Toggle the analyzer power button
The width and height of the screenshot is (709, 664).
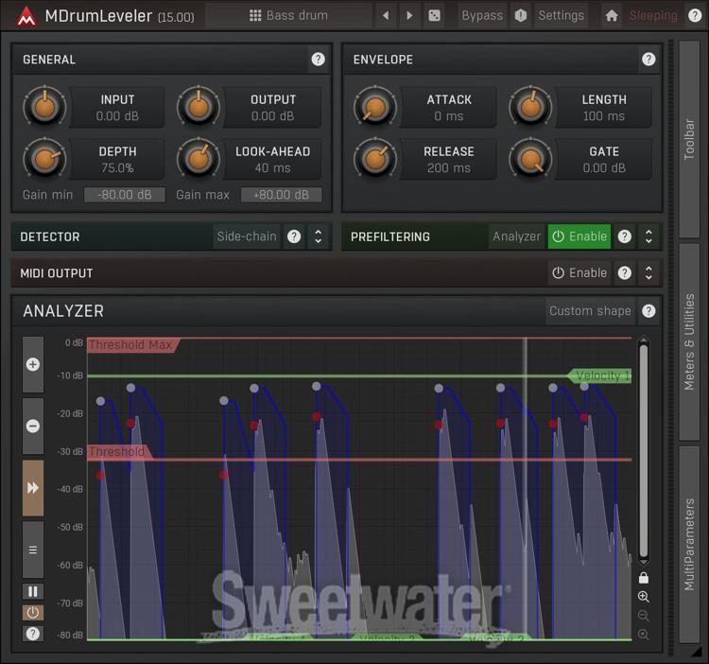pos(33,613)
